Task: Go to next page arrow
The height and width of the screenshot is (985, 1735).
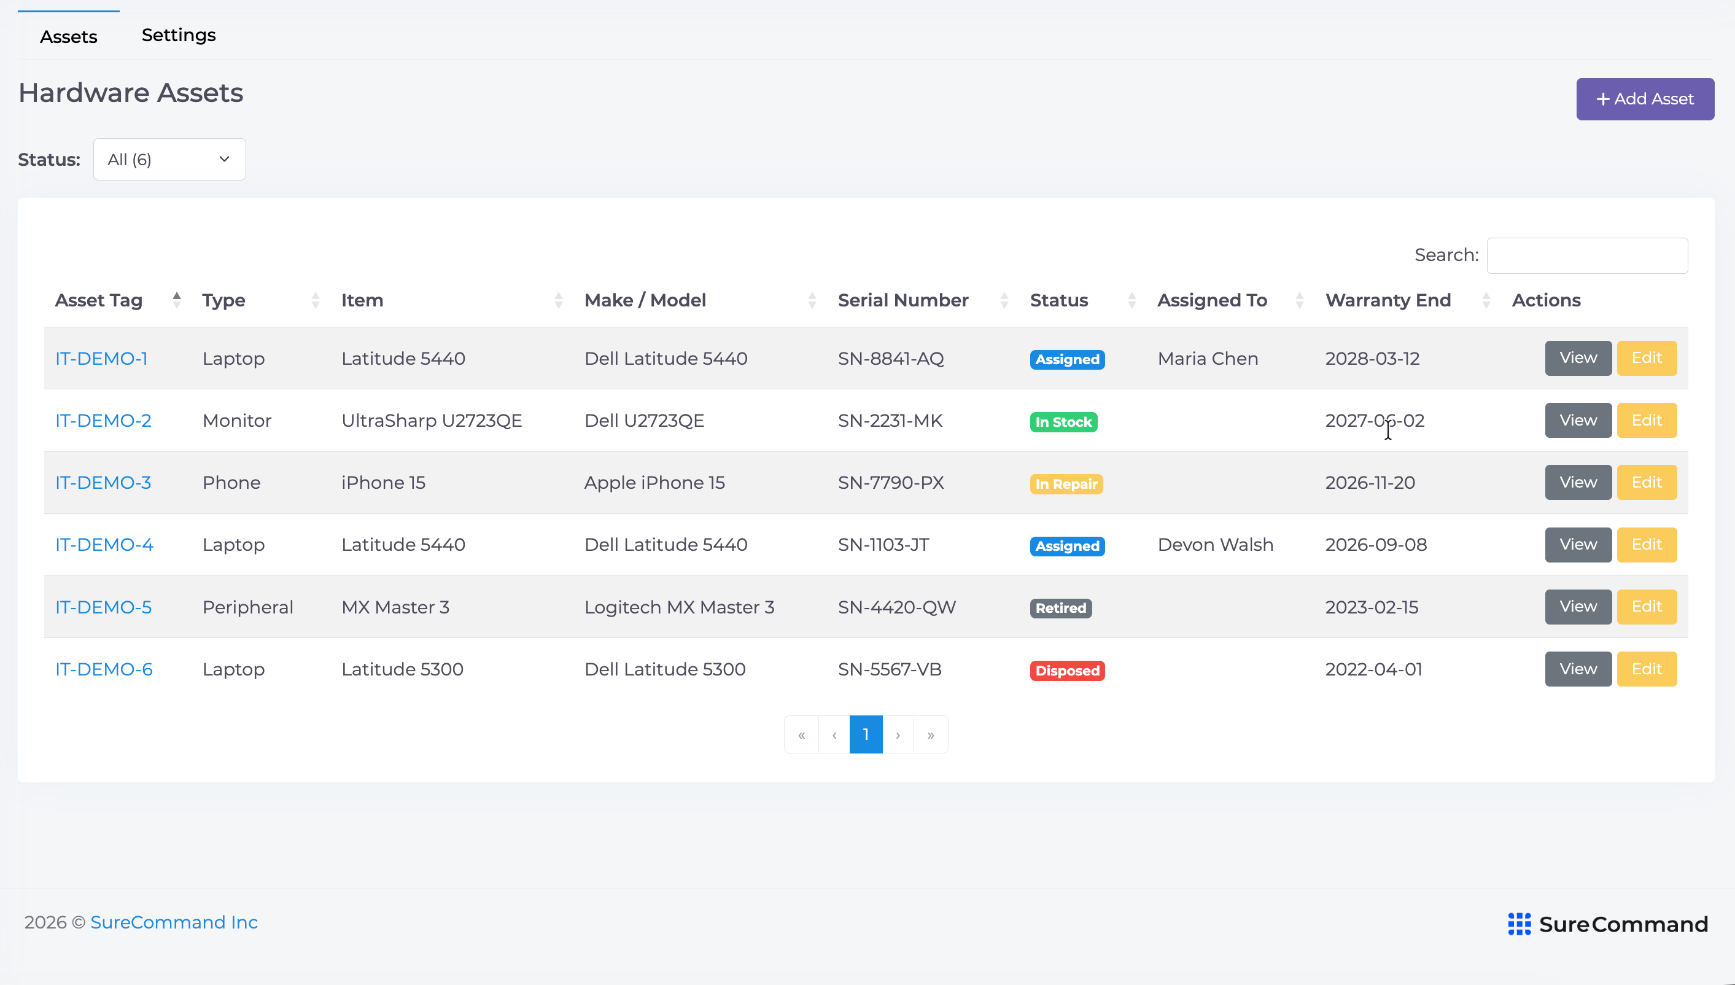Action: click(x=898, y=734)
